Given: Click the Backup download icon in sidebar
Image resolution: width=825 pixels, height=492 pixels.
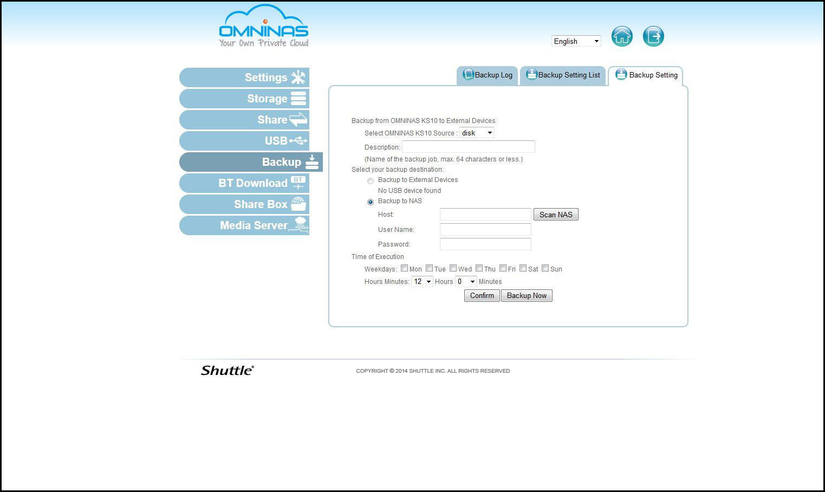Looking at the screenshot, I should point(312,162).
